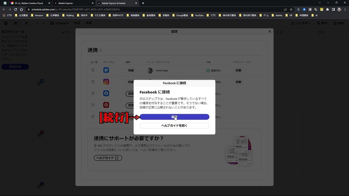Open the Amazon bookmark folder
This screenshot has height=196, width=349.
pyautogui.click(x=37, y=15)
